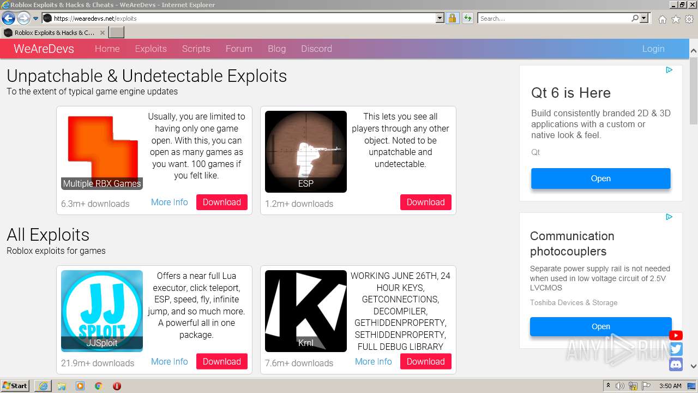
Task: Open the media player taskbar icon
Action: (80, 386)
